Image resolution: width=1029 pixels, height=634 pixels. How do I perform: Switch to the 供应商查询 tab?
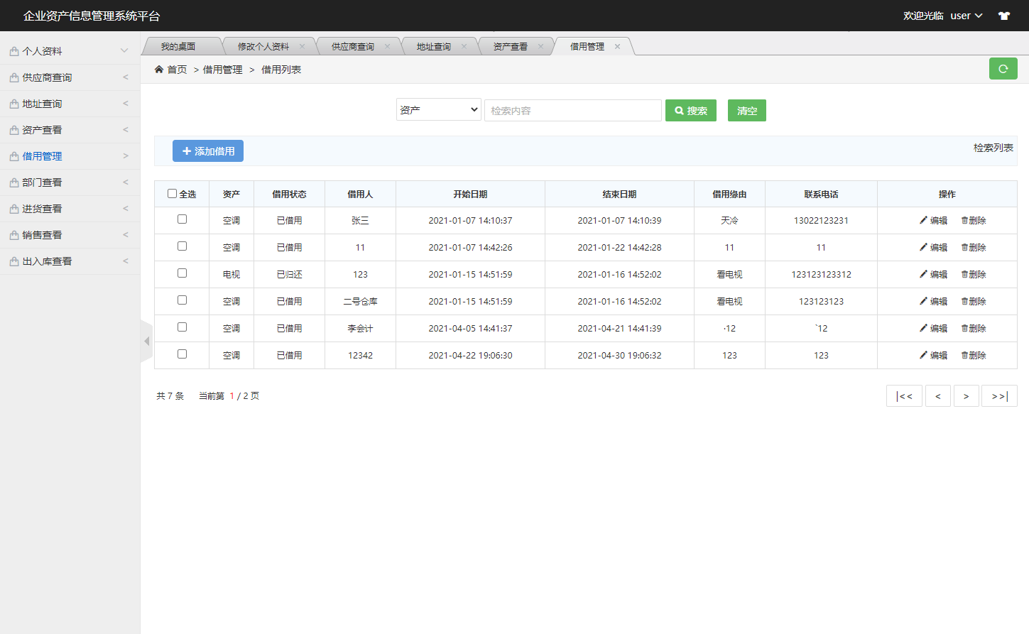353,47
